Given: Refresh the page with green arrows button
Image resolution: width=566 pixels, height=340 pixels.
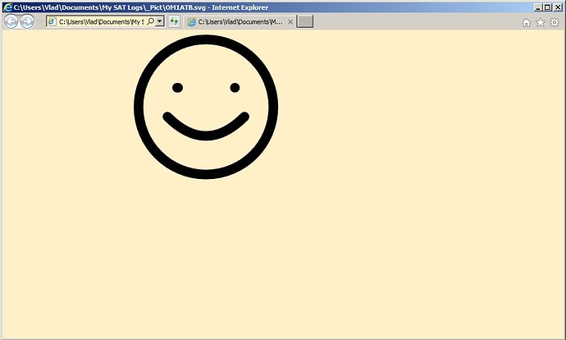Looking at the screenshot, I should click(174, 21).
